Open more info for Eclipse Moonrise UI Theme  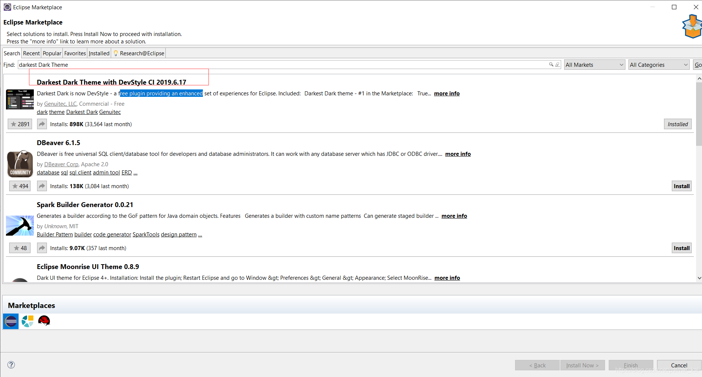[447, 278]
